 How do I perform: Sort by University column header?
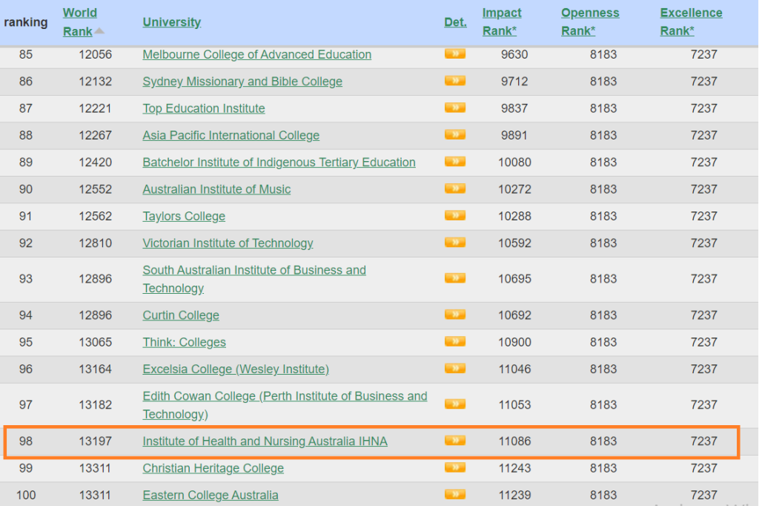[x=171, y=22]
